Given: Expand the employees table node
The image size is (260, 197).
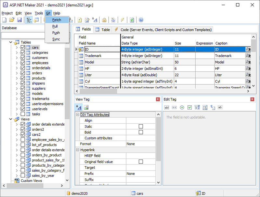Looking at the screenshot, I should (17, 63).
